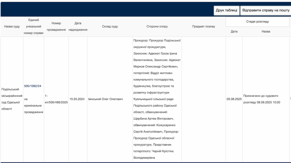Select judge name Івінський Олег Олегович
The image size is (291, 163).
tap(105, 99)
